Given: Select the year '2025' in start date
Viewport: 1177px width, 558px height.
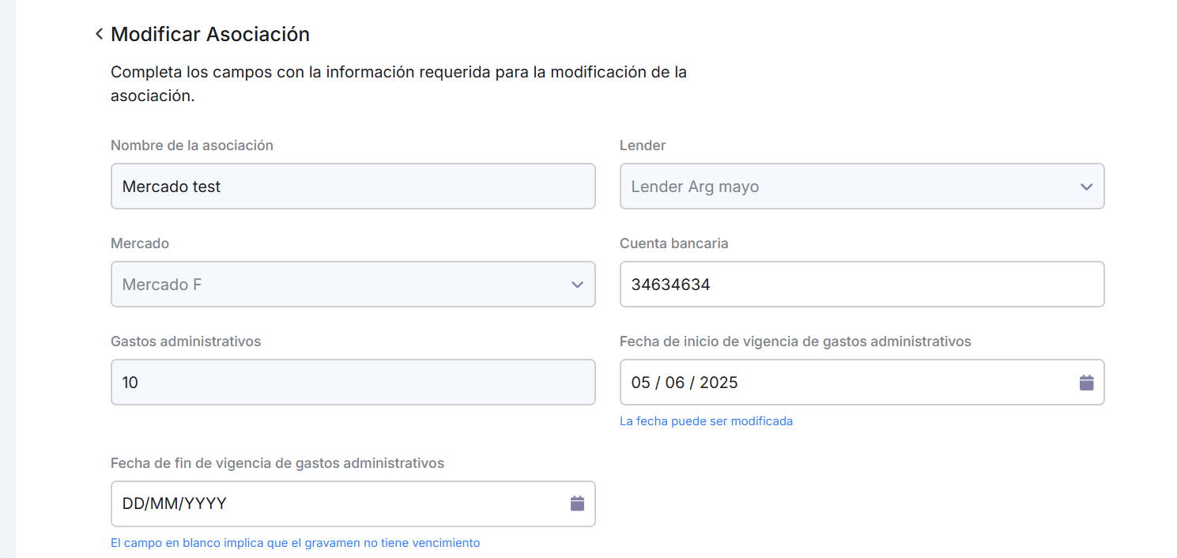Looking at the screenshot, I should click(718, 383).
